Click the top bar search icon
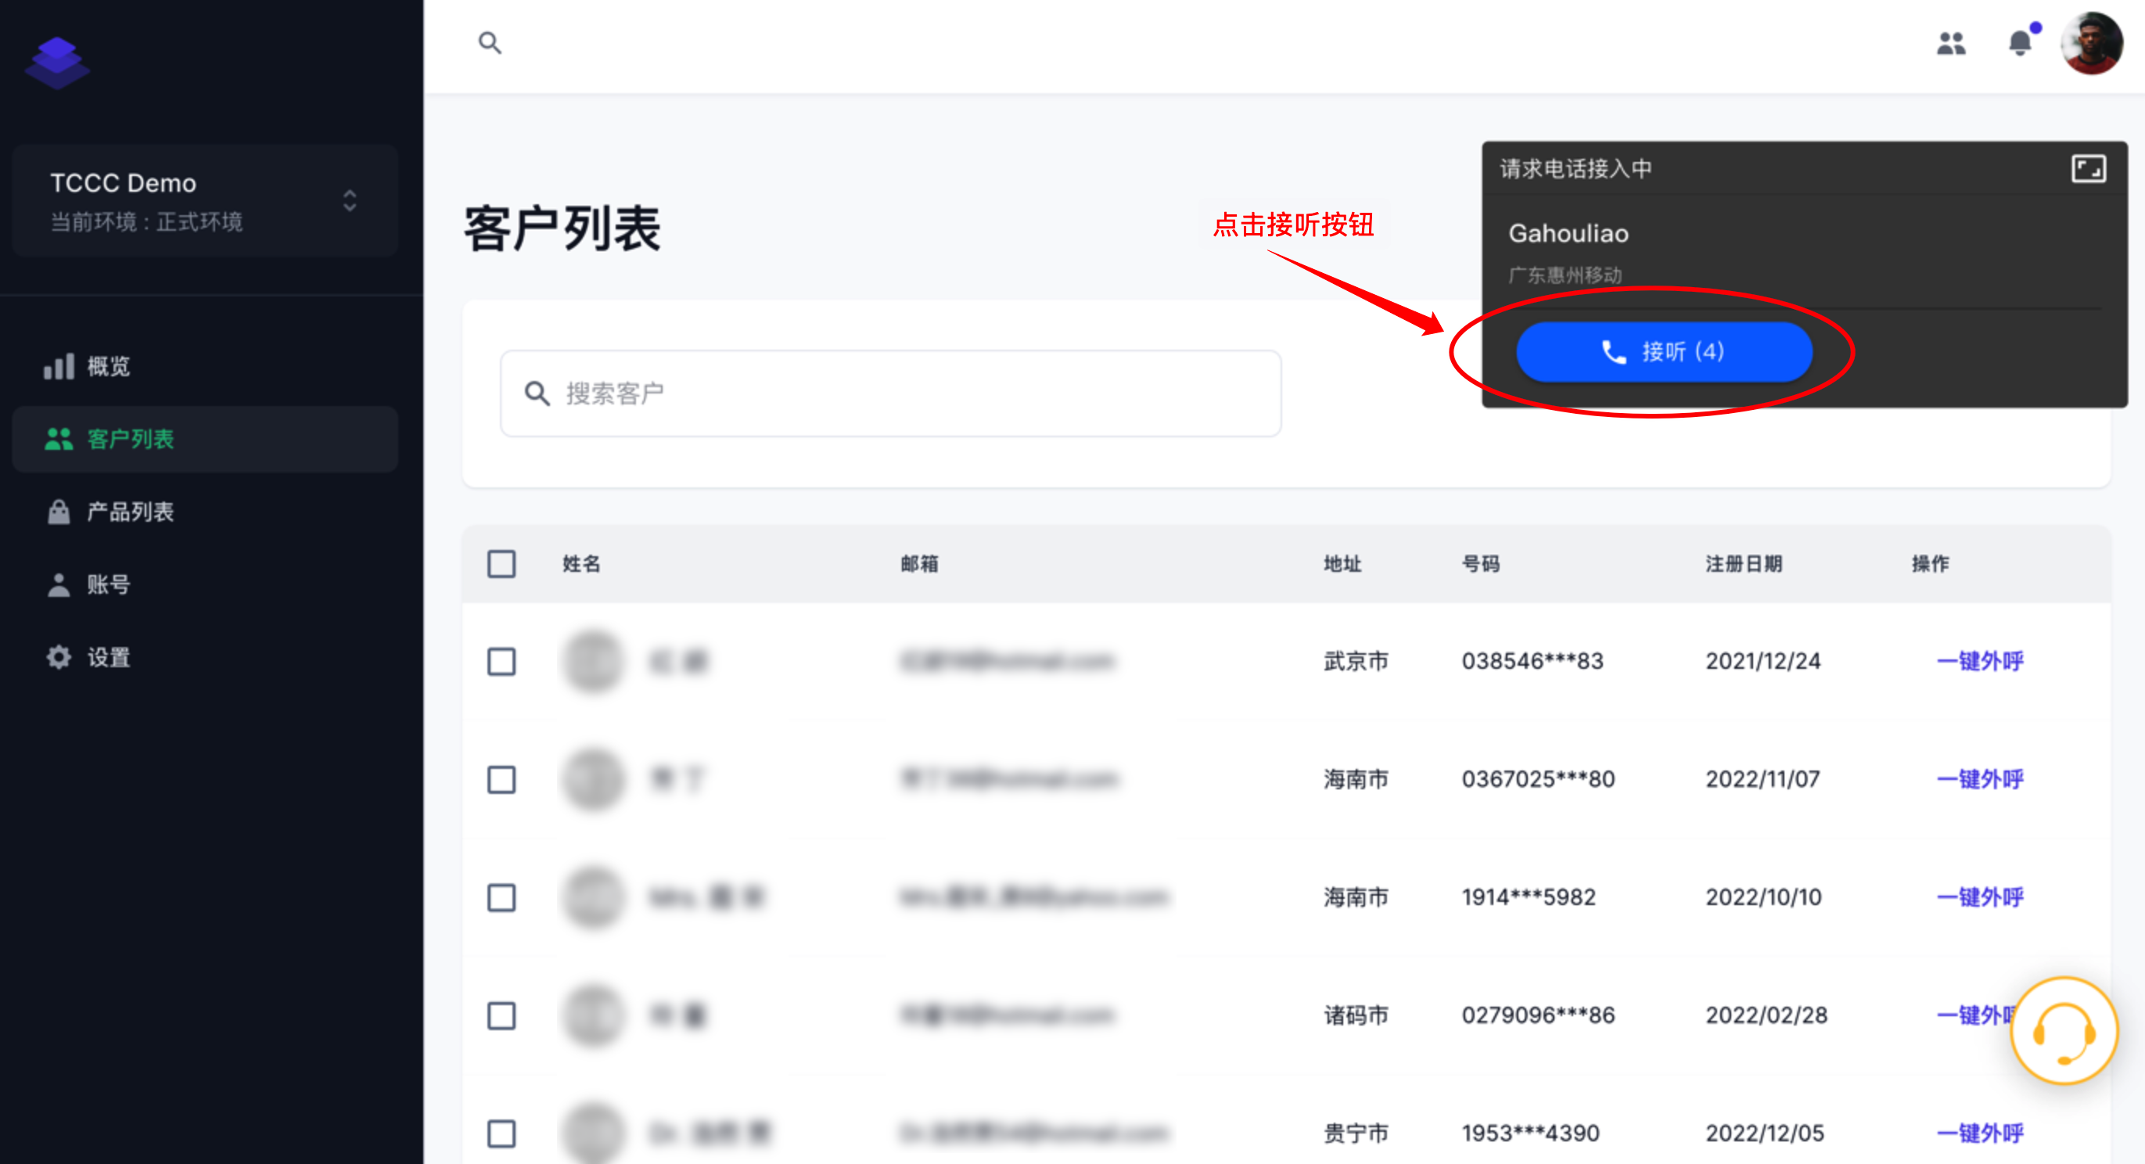2145x1164 pixels. point(490,42)
